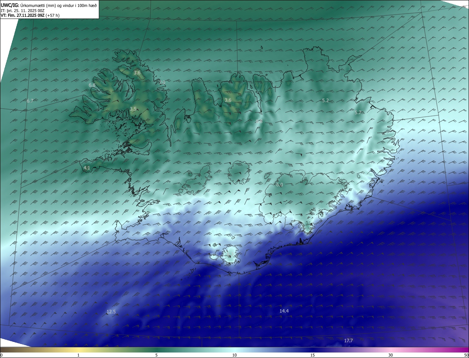
Task: Click the '0' tick label on the color scale
Action: [1, 355]
